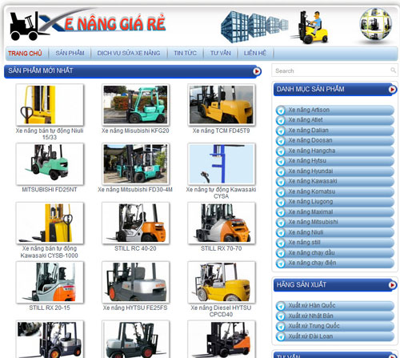This screenshot has height=358, width=400.
Task: Click the Xe Nâng Giá Rẻ logo
Action: point(87,25)
